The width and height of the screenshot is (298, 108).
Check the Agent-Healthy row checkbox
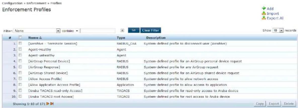(20, 50)
